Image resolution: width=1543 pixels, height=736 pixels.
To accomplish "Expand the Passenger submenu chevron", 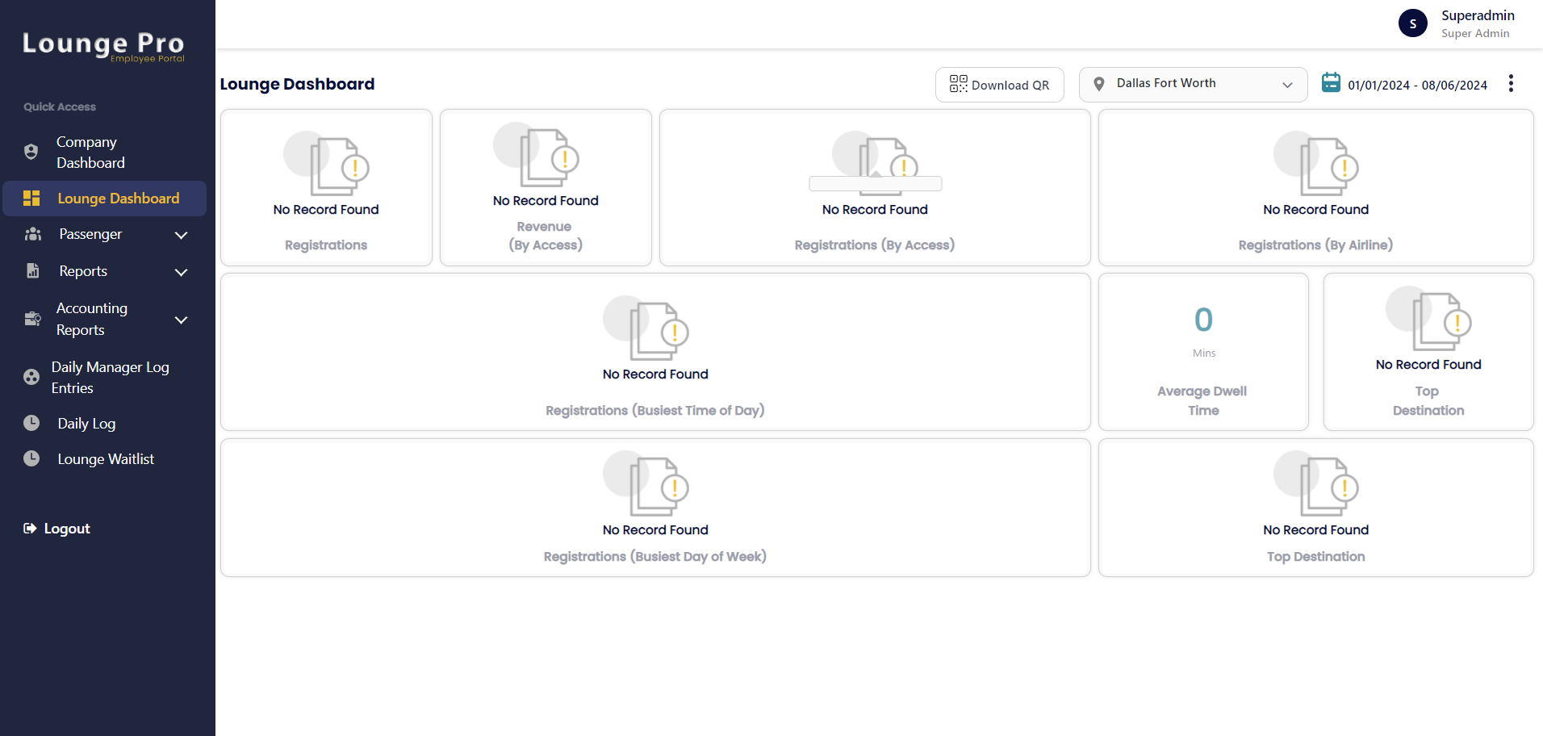I will (x=182, y=235).
